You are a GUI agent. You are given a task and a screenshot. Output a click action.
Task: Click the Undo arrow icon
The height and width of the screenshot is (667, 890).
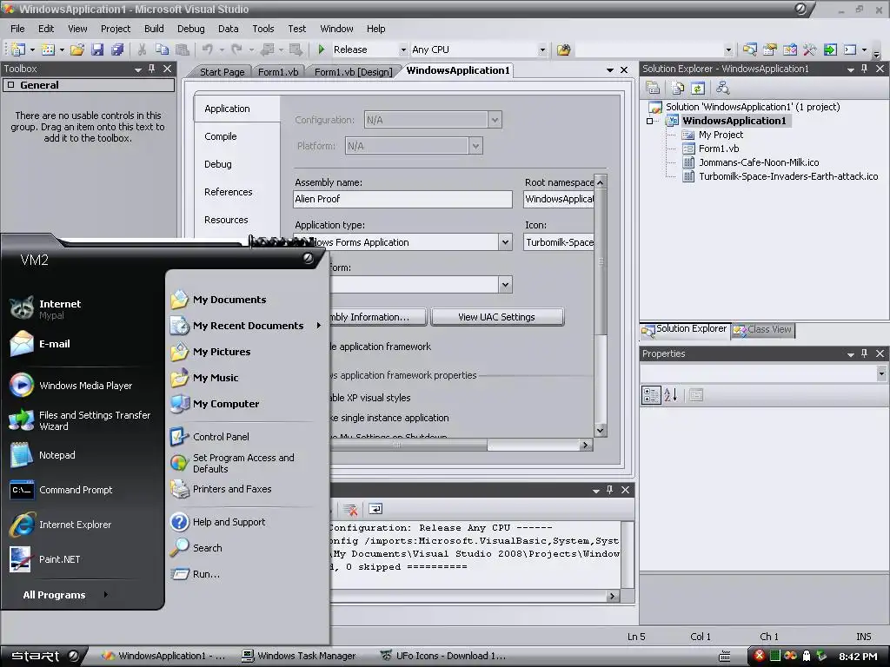pyautogui.click(x=208, y=50)
